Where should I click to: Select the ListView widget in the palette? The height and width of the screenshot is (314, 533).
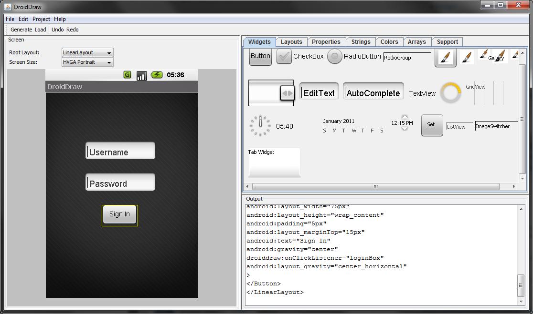coord(459,126)
